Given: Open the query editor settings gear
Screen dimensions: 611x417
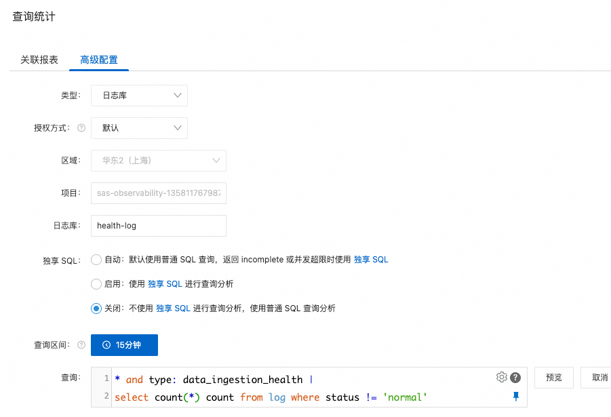Looking at the screenshot, I should point(502,377).
